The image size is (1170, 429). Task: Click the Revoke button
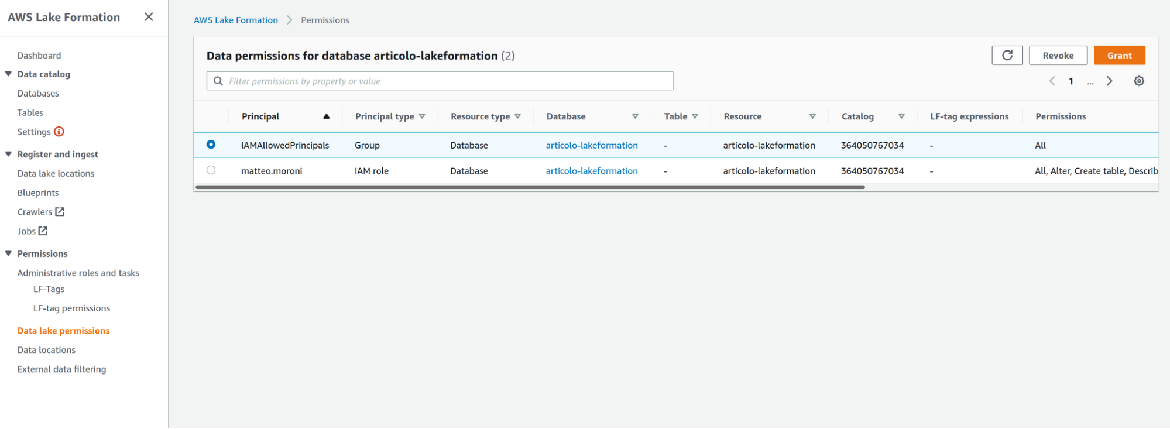coord(1058,55)
